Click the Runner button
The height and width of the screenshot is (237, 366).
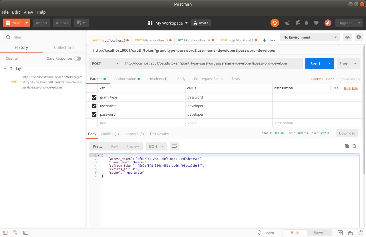point(62,23)
